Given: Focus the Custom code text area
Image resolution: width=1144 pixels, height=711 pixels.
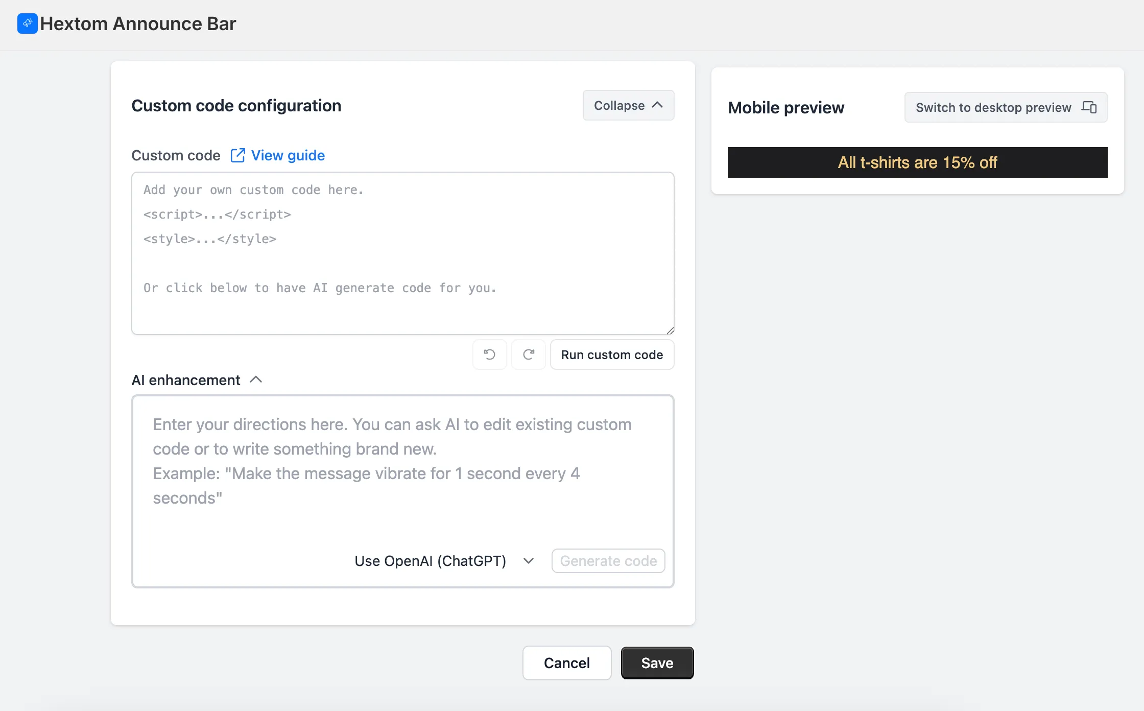Looking at the screenshot, I should point(403,253).
